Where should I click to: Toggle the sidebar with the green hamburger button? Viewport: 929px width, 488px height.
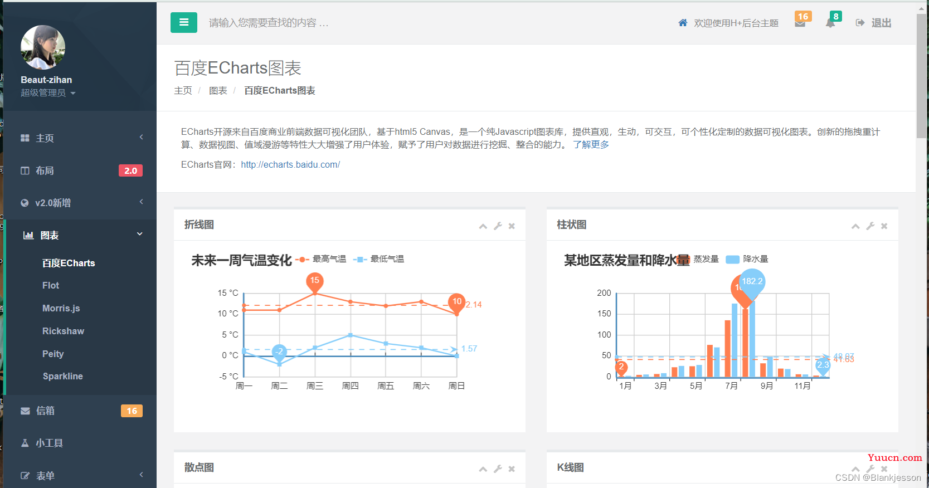[184, 23]
